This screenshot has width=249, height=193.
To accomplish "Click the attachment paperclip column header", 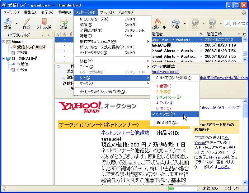I will (71, 34).
